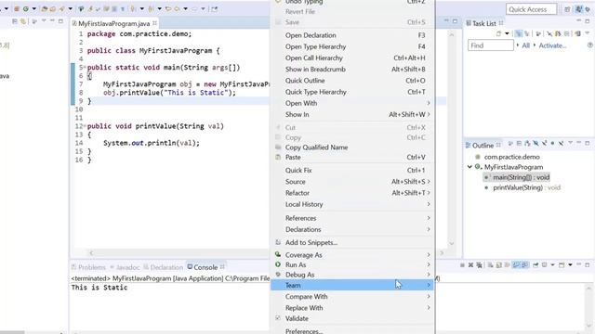595x334 pixels.
Task: Click Link with Editor in Package Explorer
Action: (x=23, y=21)
